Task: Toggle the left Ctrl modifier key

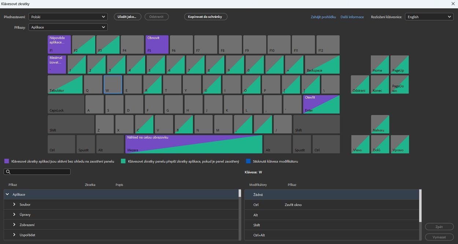Action: coord(61,144)
